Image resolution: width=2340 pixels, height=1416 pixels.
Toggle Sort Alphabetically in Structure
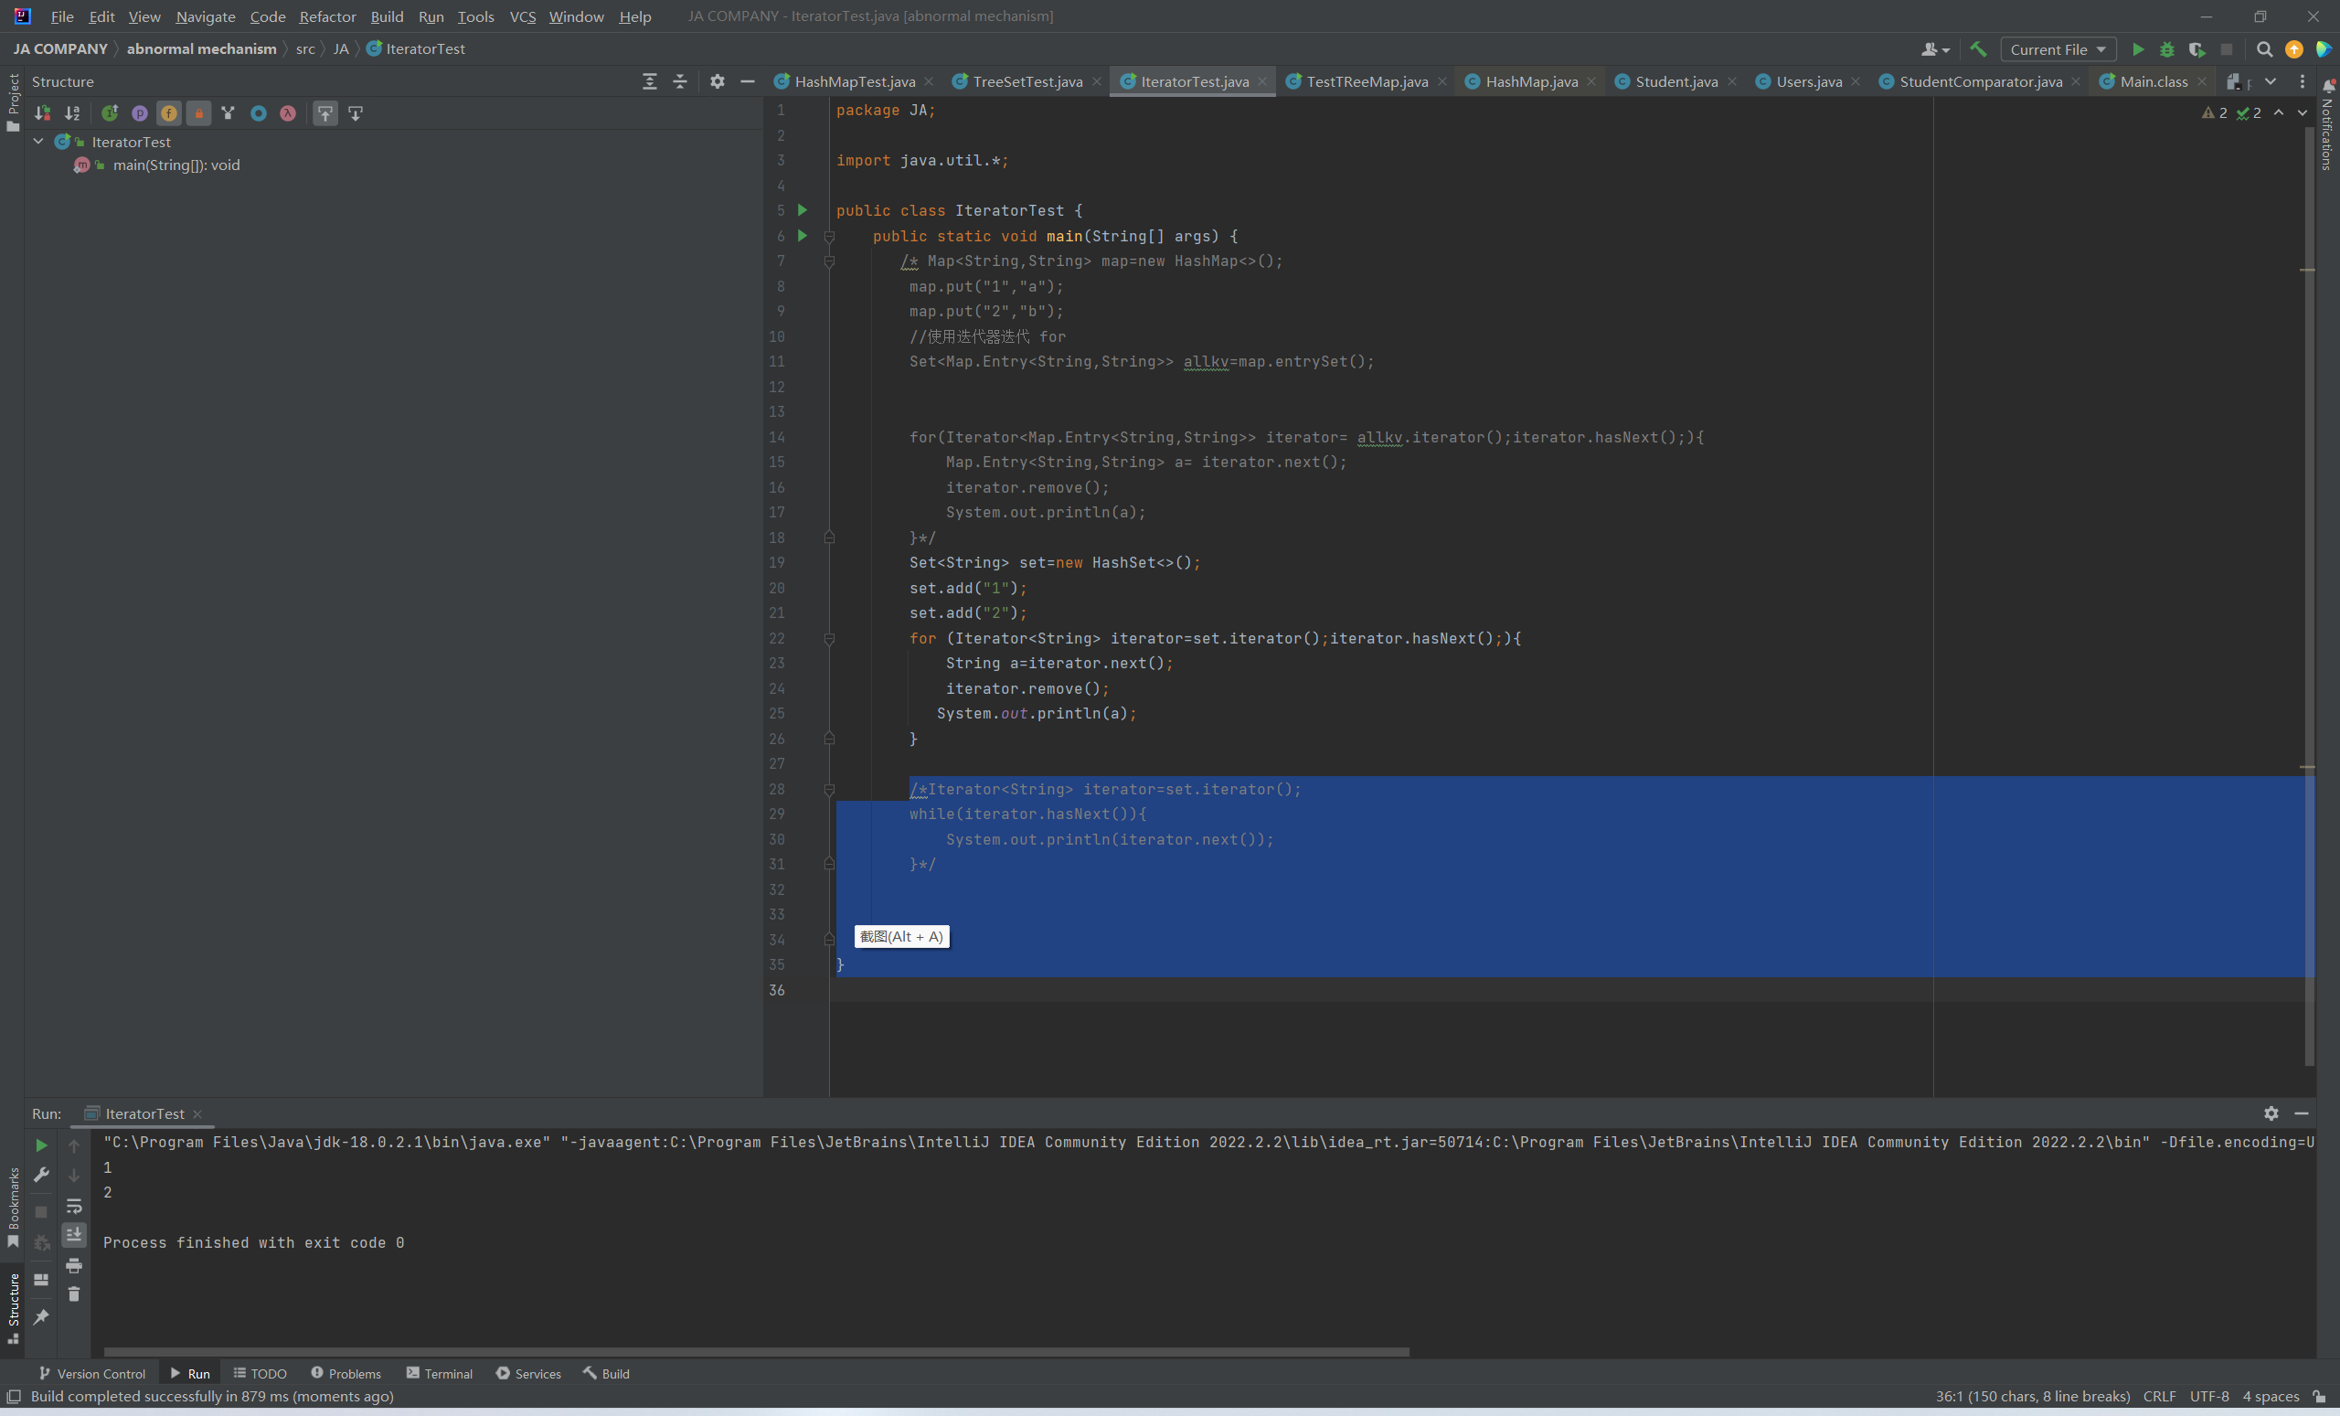pyautogui.click(x=72, y=113)
